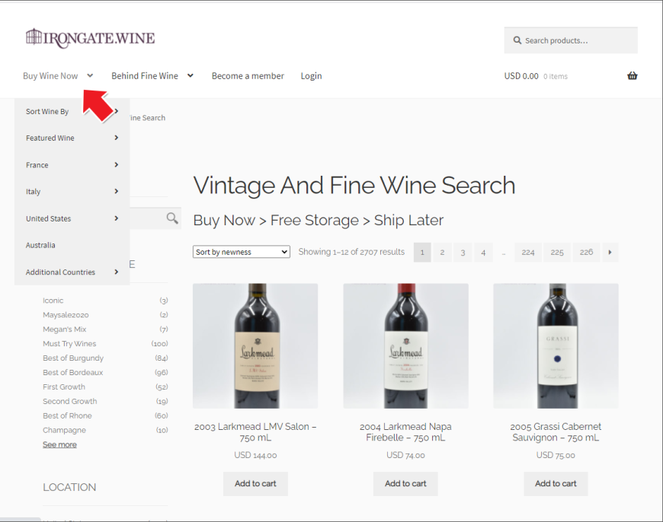663x522 pixels.
Task: Go to results page 225
Action: 557,252
